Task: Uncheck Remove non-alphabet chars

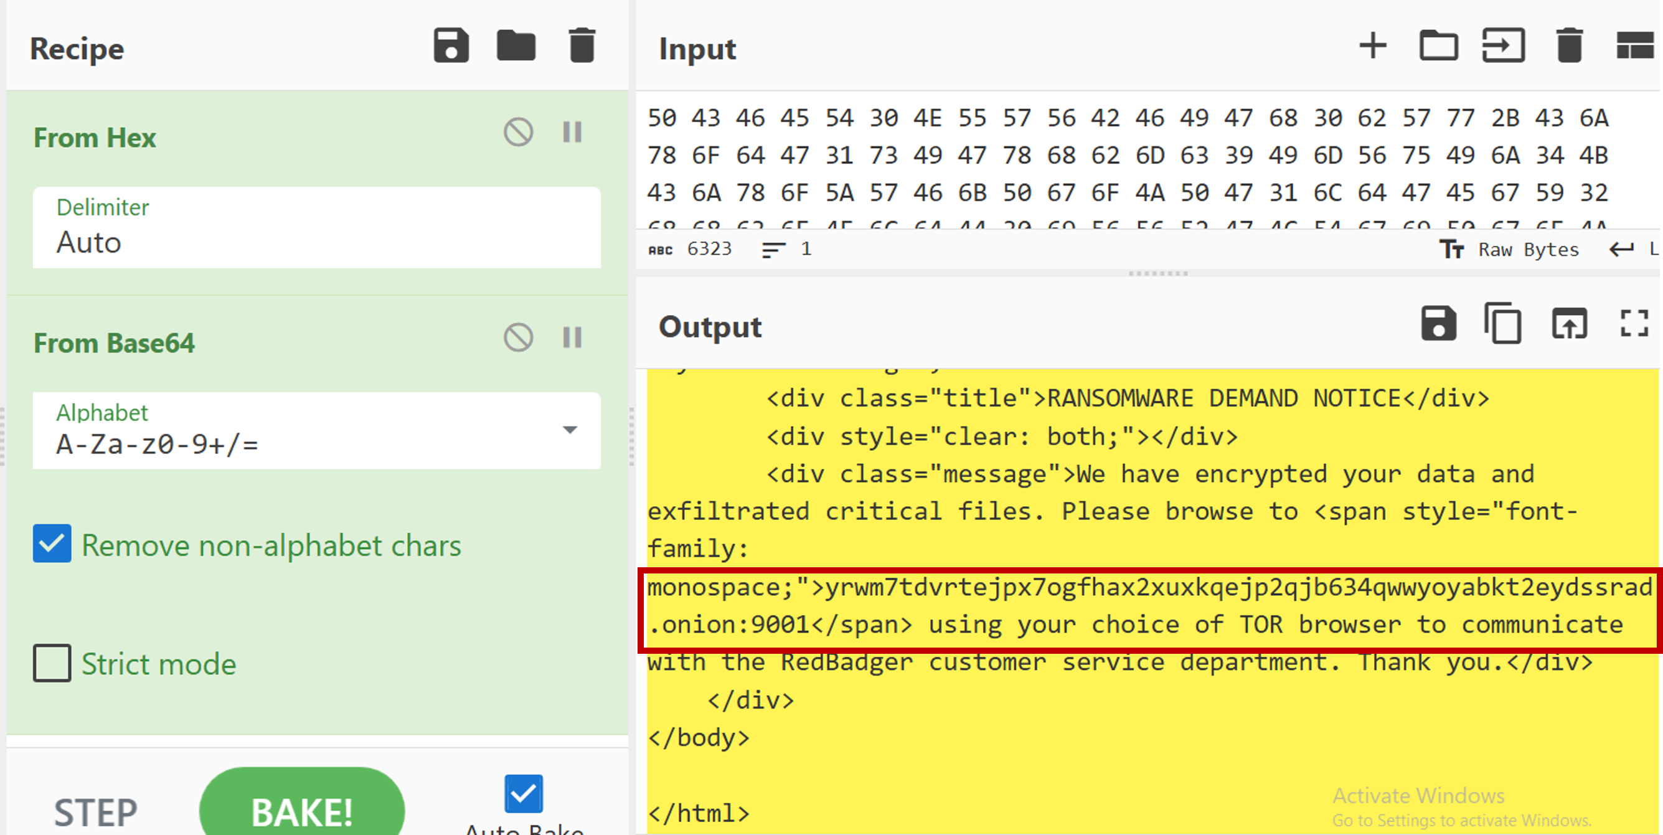Action: coord(52,544)
